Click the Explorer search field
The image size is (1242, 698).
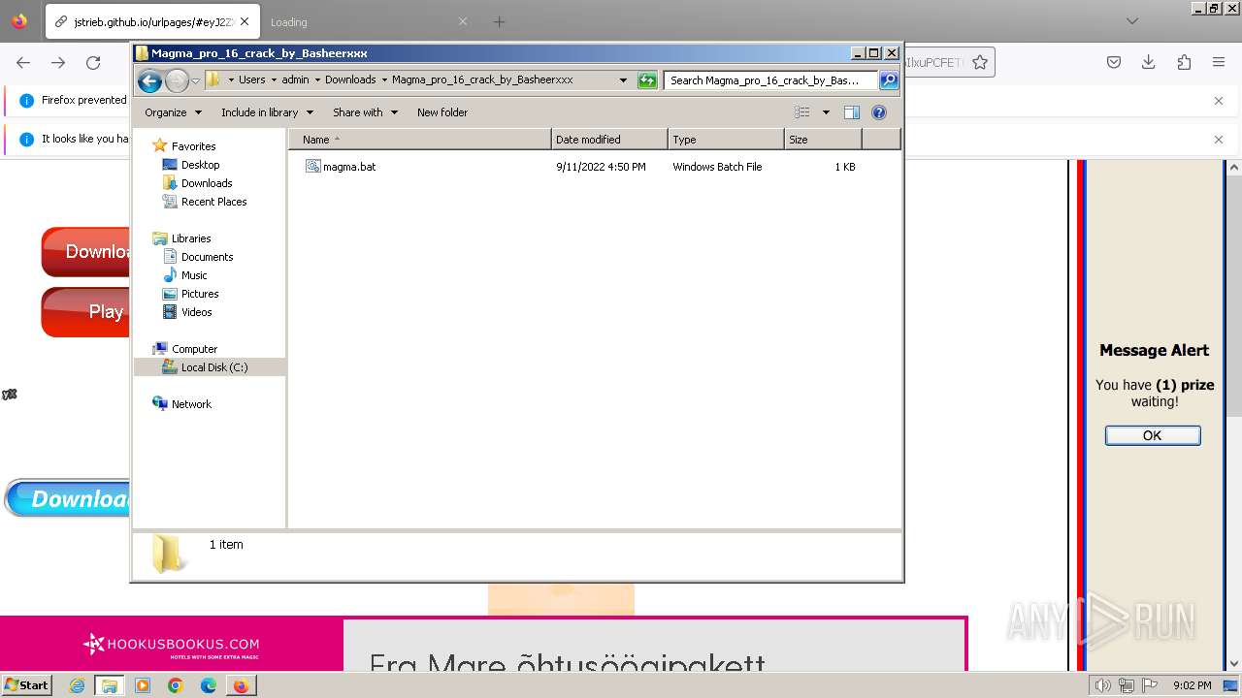[771, 80]
